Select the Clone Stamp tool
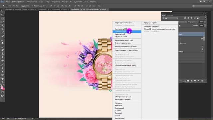 click(2, 43)
